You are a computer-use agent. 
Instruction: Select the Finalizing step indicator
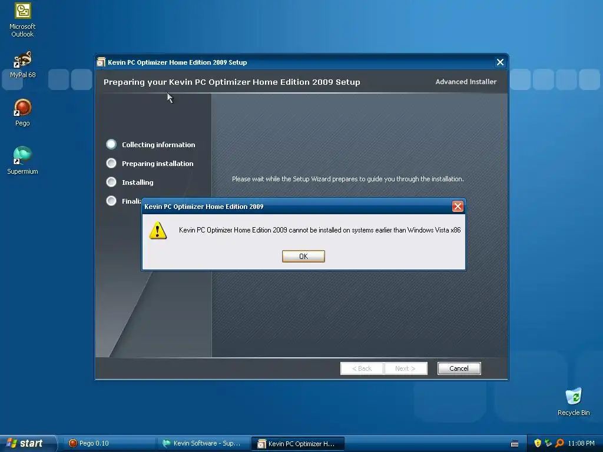click(x=111, y=201)
